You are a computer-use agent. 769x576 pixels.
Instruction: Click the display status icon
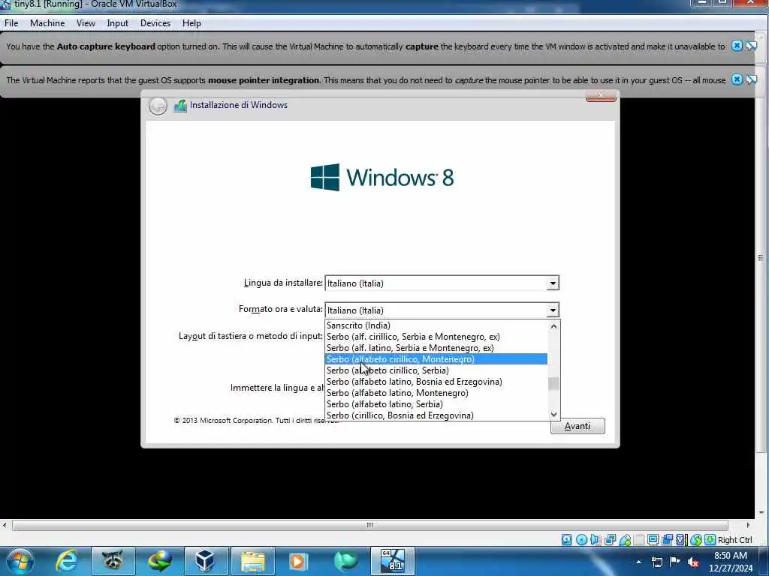coord(653,540)
